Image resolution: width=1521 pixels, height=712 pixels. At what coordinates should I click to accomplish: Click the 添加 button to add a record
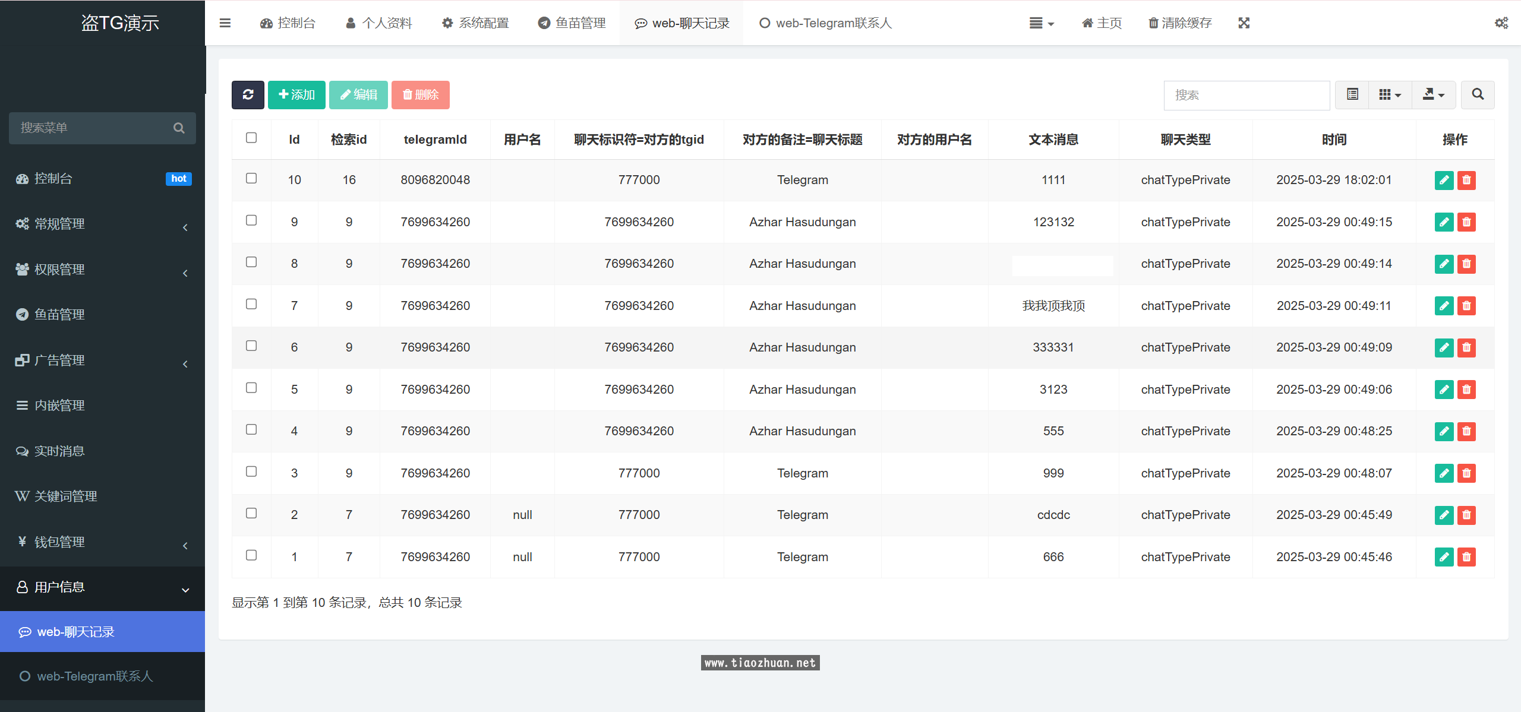point(296,94)
